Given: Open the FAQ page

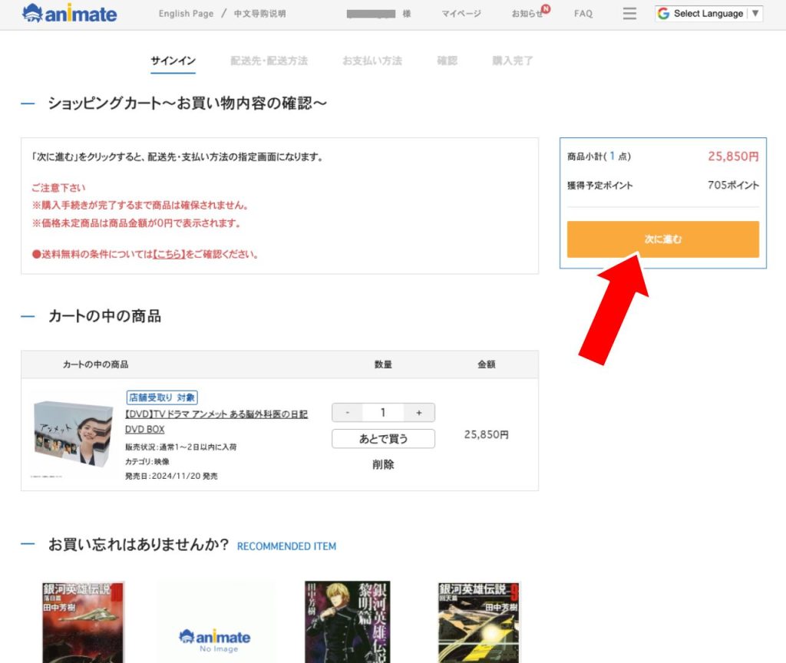Looking at the screenshot, I should pos(583,14).
